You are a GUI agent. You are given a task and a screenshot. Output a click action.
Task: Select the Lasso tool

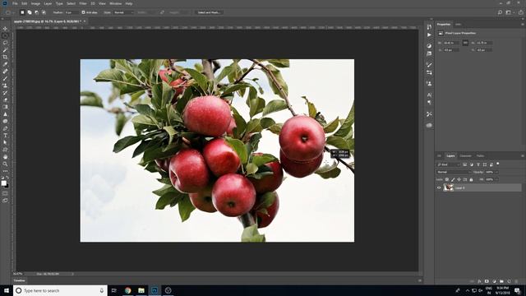(5, 43)
